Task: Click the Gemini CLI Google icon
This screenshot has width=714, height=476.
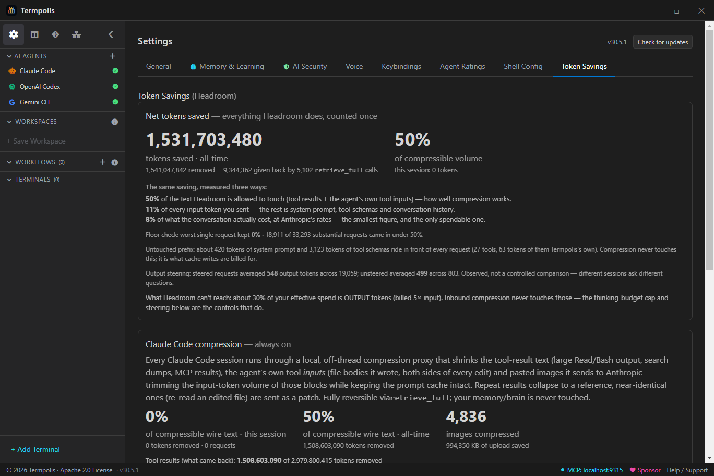Action: (x=13, y=102)
